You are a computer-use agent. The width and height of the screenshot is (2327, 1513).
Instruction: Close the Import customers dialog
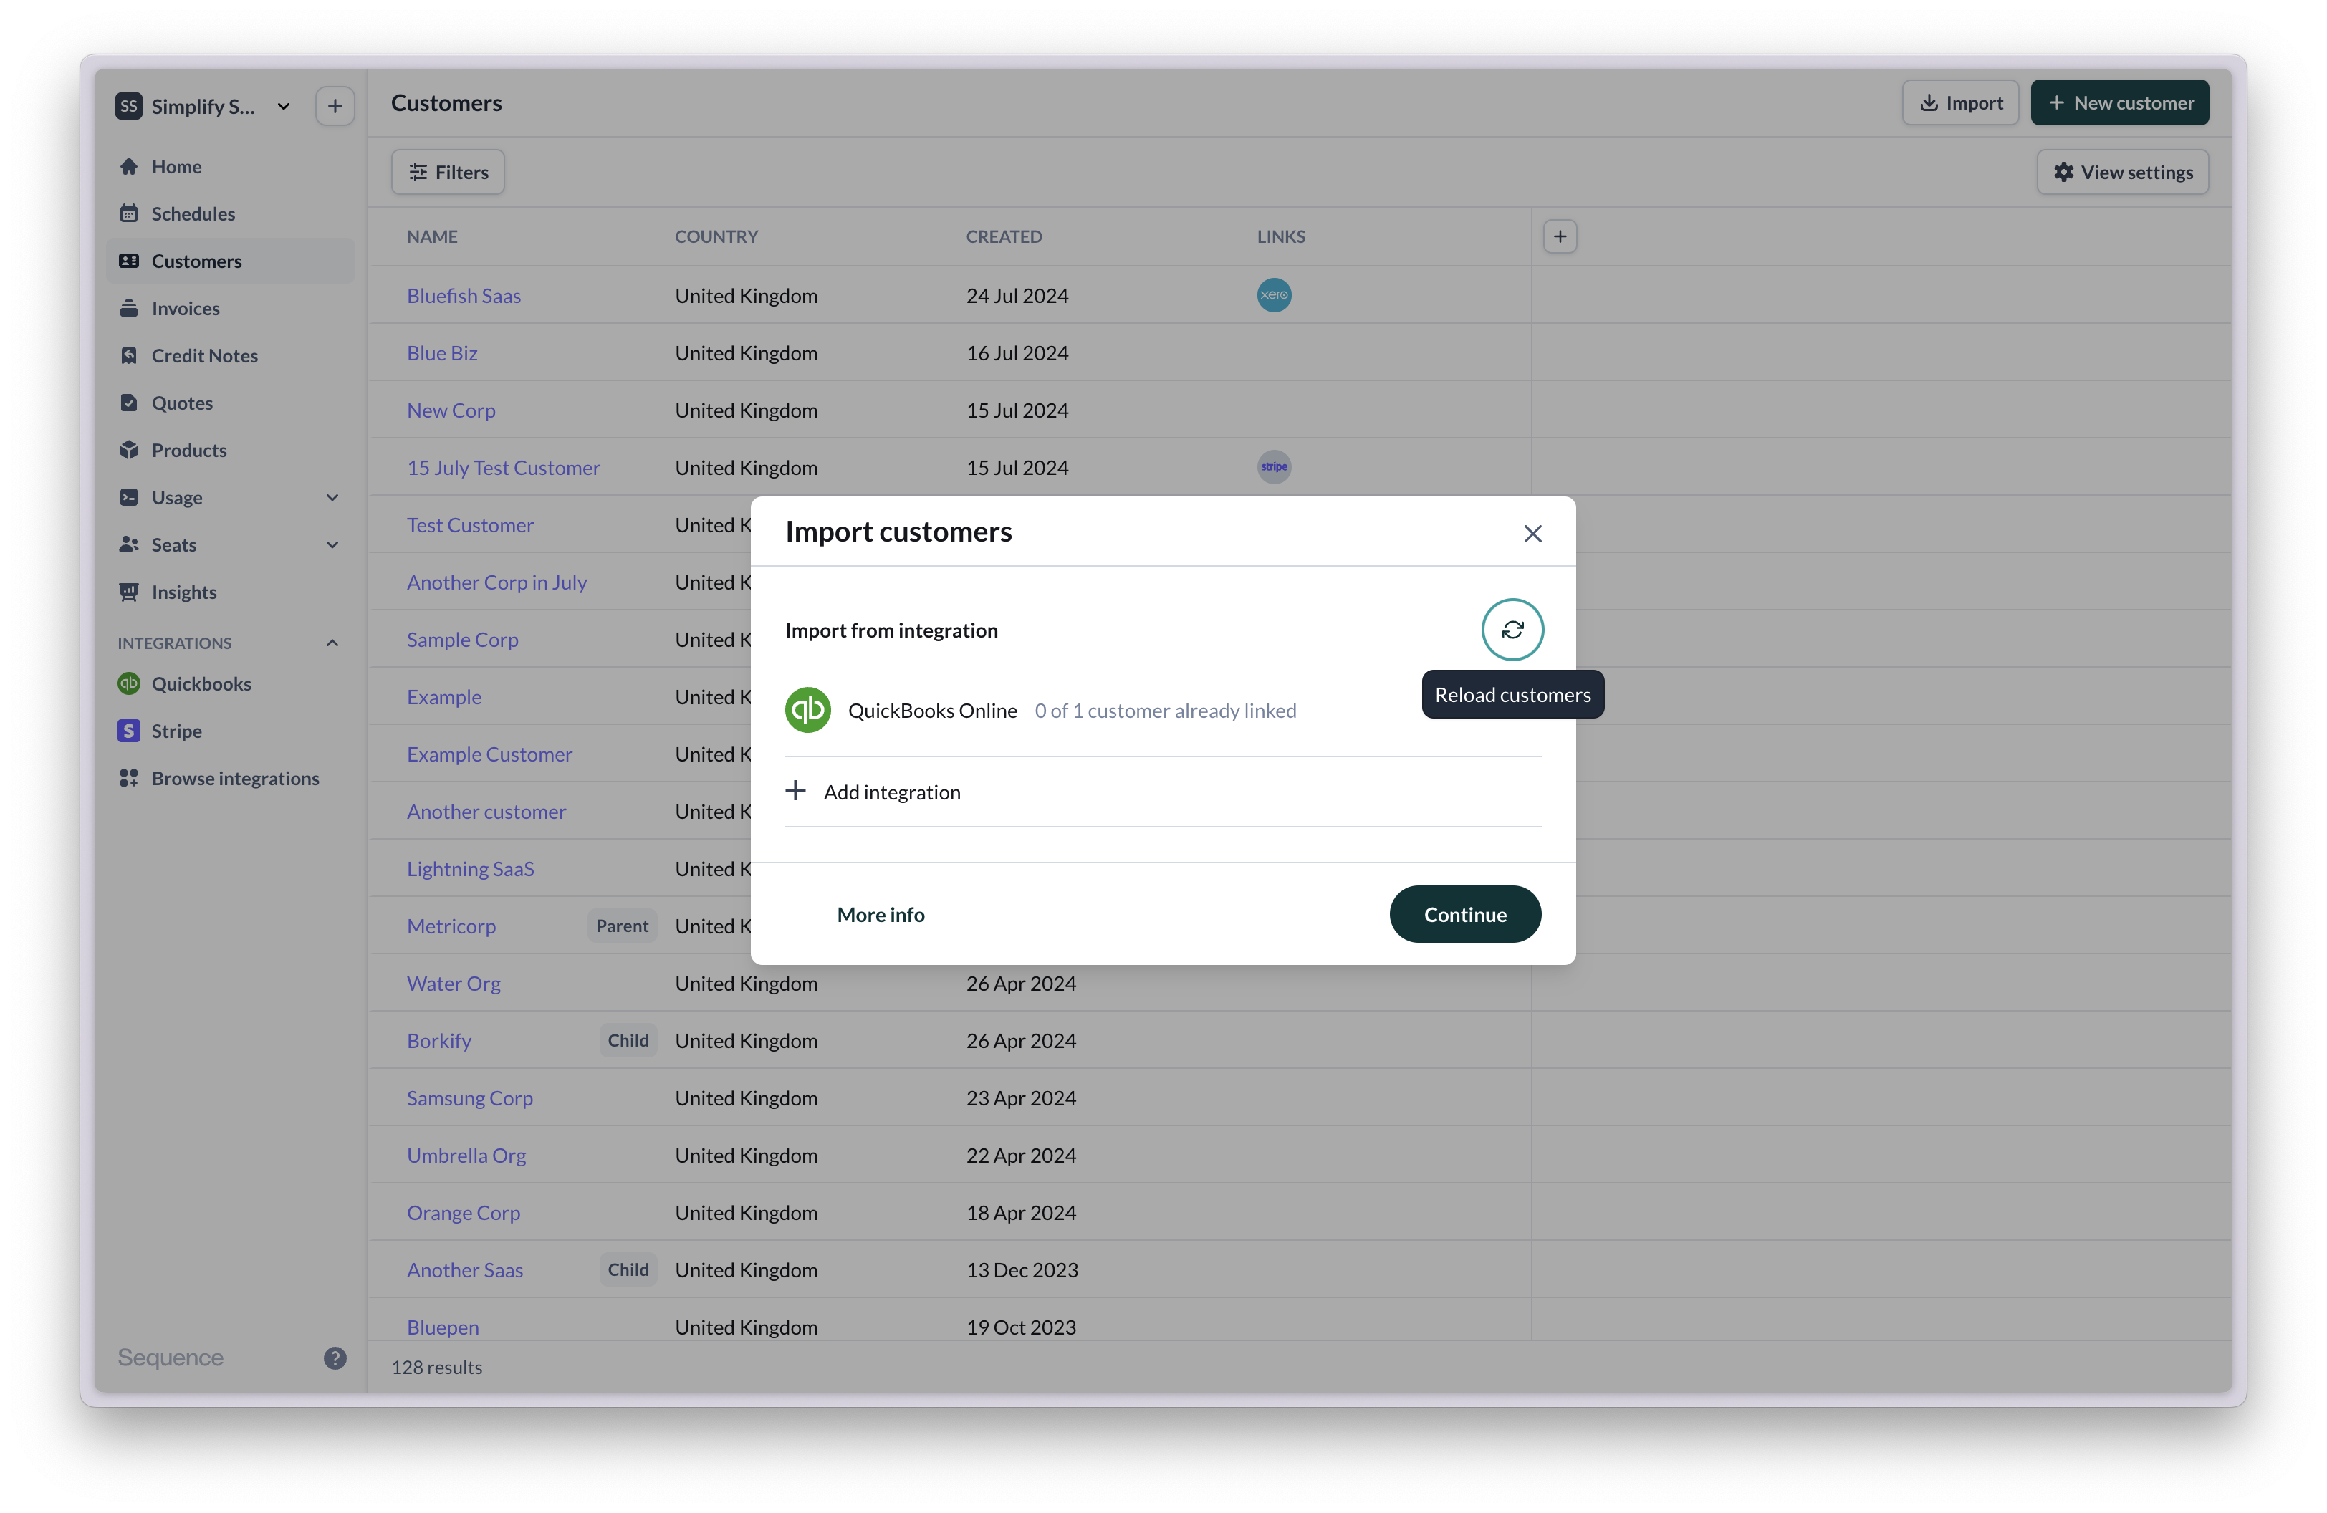[1532, 533]
